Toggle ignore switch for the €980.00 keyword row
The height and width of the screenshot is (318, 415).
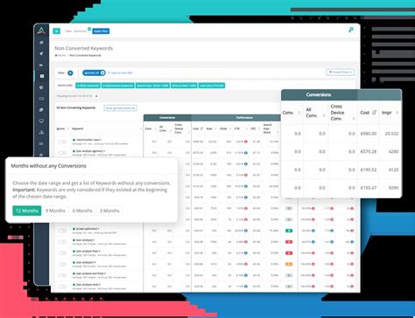coord(62,142)
